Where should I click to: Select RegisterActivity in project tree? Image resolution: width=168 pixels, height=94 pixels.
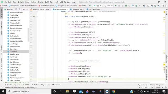(15, 31)
